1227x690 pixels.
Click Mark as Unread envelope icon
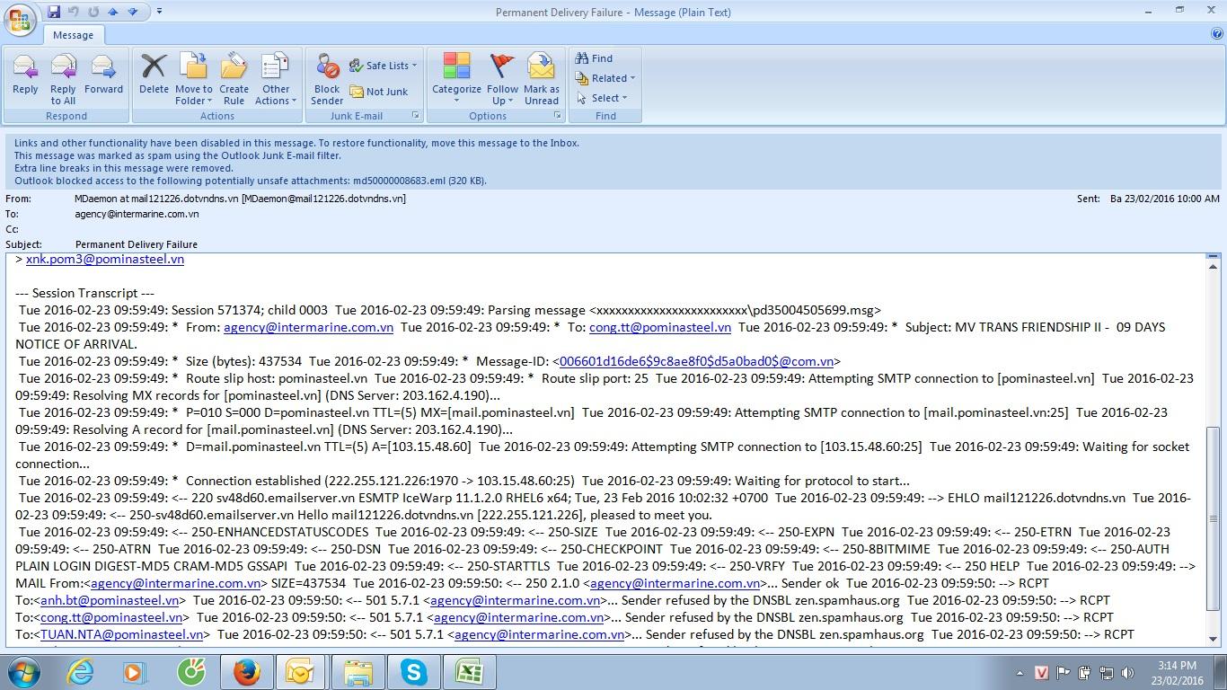[541, 66]
